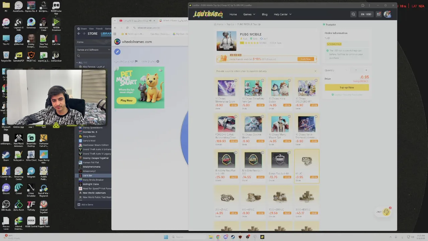Edit the wheel with the pencil icon
The height and width of the screenshot is (241, 428).
tap(117, 52)
